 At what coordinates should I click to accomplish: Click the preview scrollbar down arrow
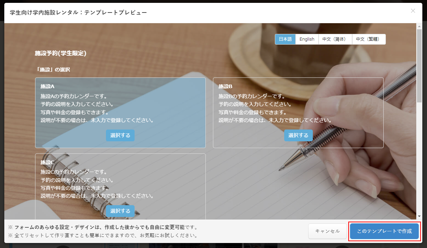pyautogui.click(x=419, y=216)
